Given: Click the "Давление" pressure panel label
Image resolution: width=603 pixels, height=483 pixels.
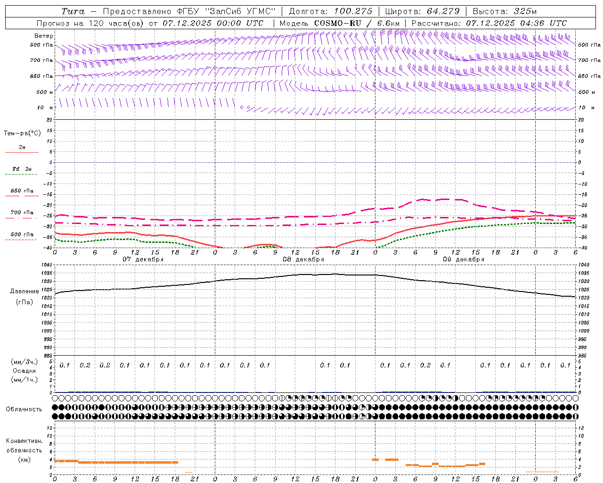Looking at the screenshot, I should tap(24, 291).
